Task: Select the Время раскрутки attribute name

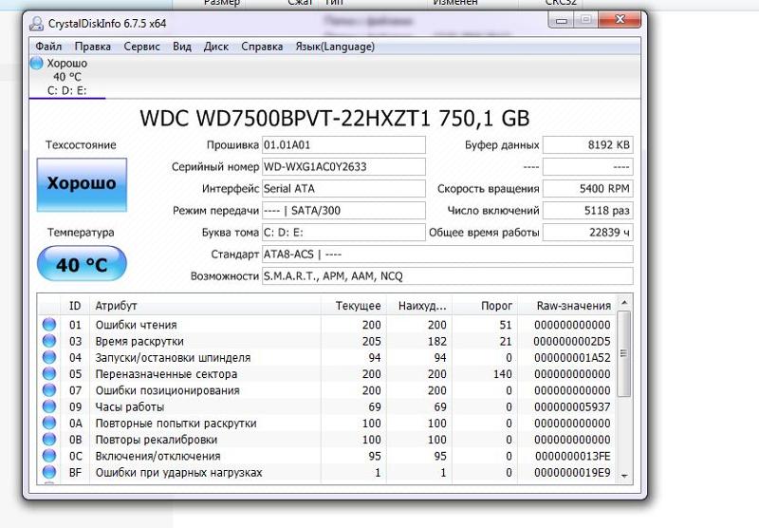Action: pyautogui.click(x=139, y=341)
